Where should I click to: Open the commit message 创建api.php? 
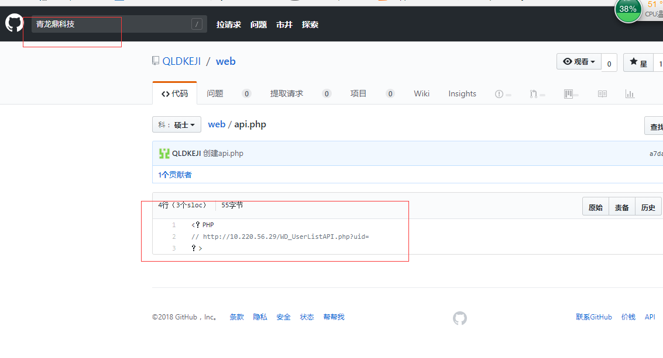tap(224, 153)
